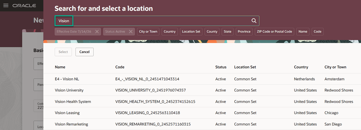The image size is (361, 130).
Task: Add the City or Town filter
Action: [x=148, y=32]
